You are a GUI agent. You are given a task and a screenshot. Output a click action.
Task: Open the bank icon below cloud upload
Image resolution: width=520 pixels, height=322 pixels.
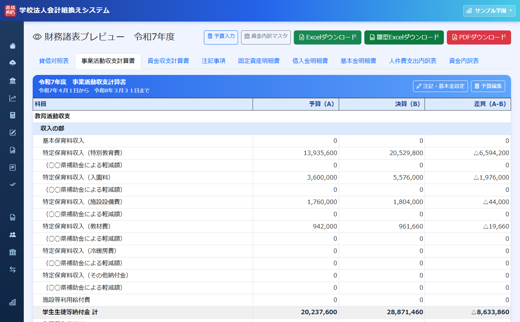(x=13, y=81)
